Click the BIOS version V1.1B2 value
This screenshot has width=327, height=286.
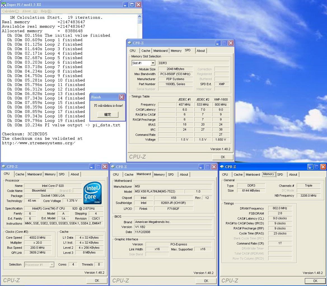[173, 227]
